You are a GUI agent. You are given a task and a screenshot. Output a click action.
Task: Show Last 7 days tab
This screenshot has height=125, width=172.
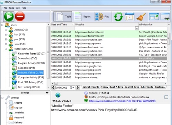116,87
